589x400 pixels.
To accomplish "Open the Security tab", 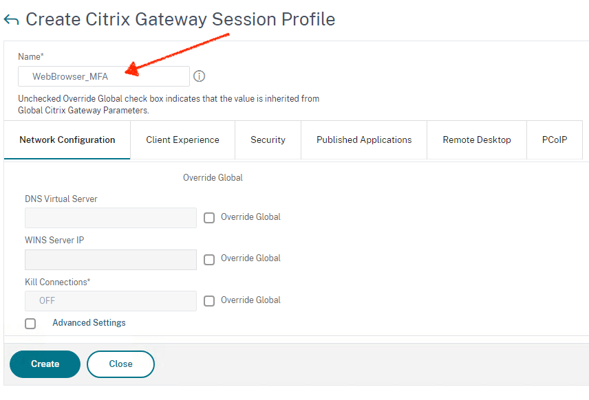I will 268,140.
